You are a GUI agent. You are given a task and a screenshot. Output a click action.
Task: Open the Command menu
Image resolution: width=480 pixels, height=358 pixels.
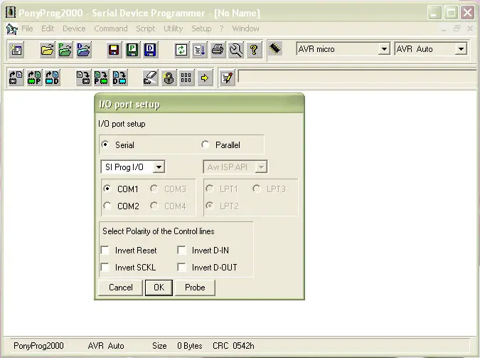111,28
